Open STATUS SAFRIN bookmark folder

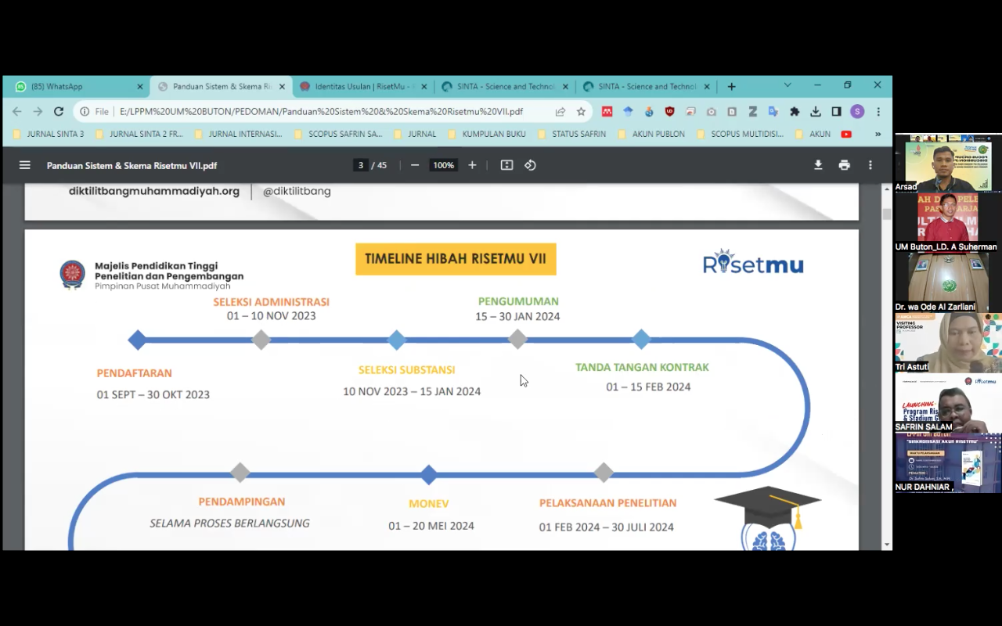click(x=571, y=134)
